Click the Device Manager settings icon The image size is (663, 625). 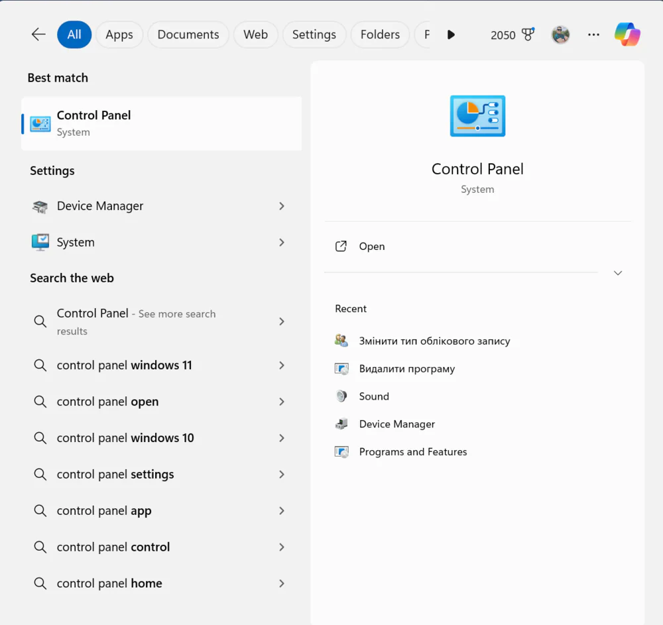coord(40,206)
